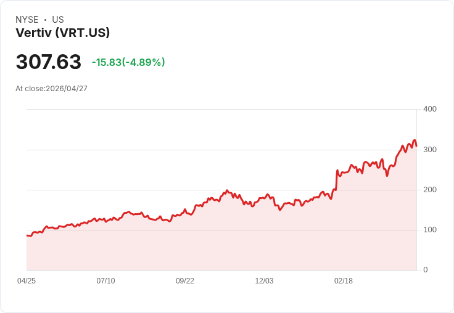Click the 200 y-axis label
This screenshot has height=313, width=454.
429,190
